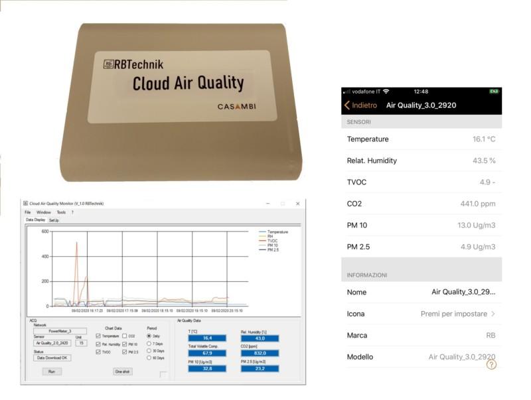Toggle the TVOC chart data checkbox
531x400 pixels.
point(98,352)
